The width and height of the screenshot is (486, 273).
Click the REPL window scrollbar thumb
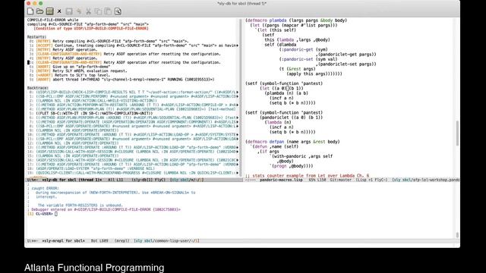[457, 235]
